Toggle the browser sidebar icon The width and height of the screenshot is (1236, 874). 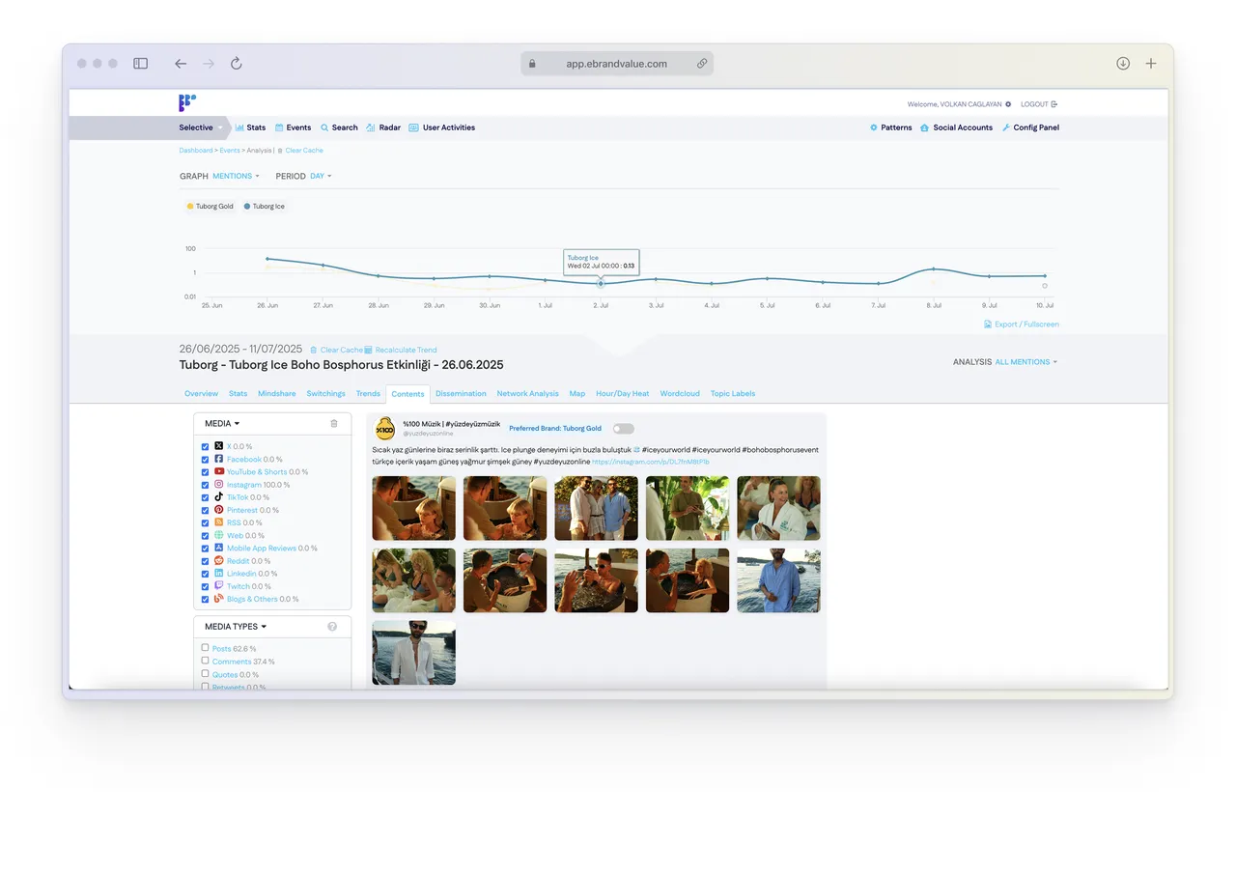coord(140,64)
